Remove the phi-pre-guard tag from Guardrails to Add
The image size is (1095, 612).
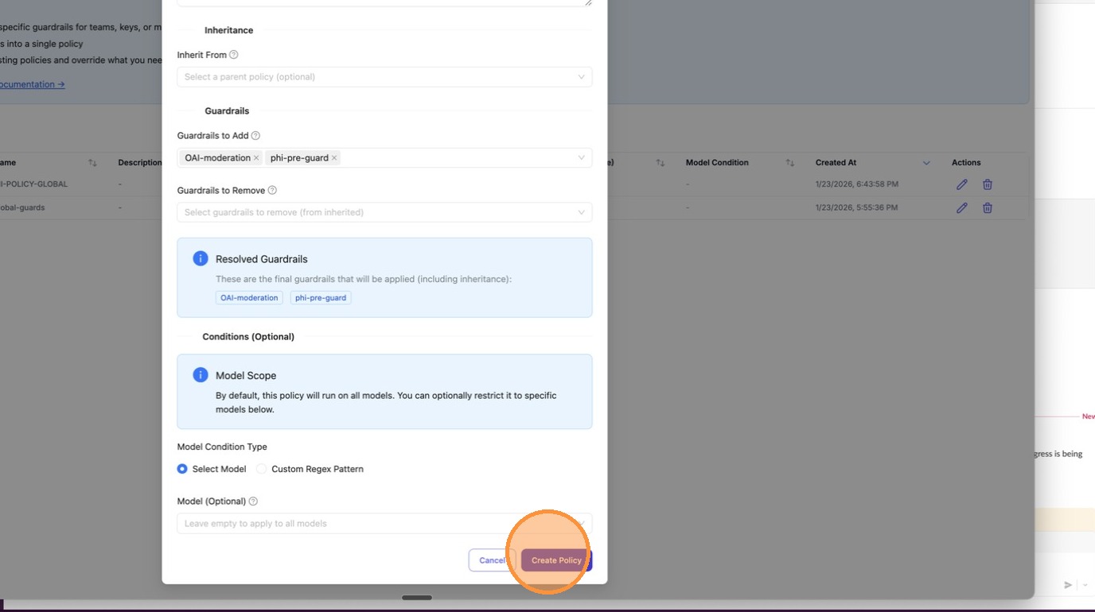pyautogui.click(x=334, y=158)
